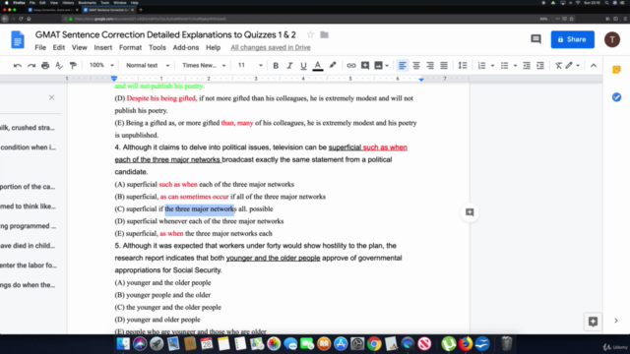Screen dimensions: 630x354
Task: Open Finder from the Dock
Action: click(x=123, y=344)
